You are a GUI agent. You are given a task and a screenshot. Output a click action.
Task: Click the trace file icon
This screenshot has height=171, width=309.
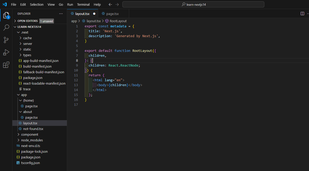click(20, 89)
